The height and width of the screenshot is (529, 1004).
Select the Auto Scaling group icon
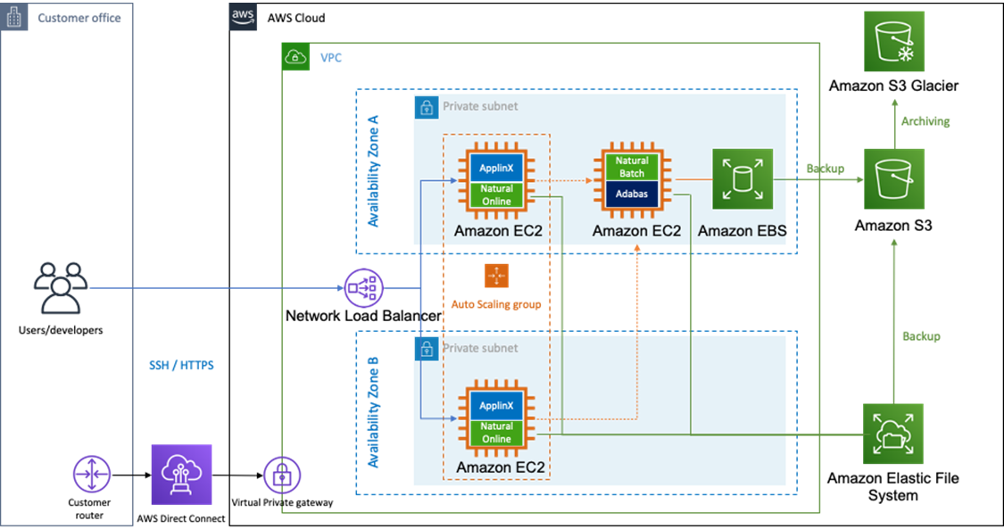496,276
